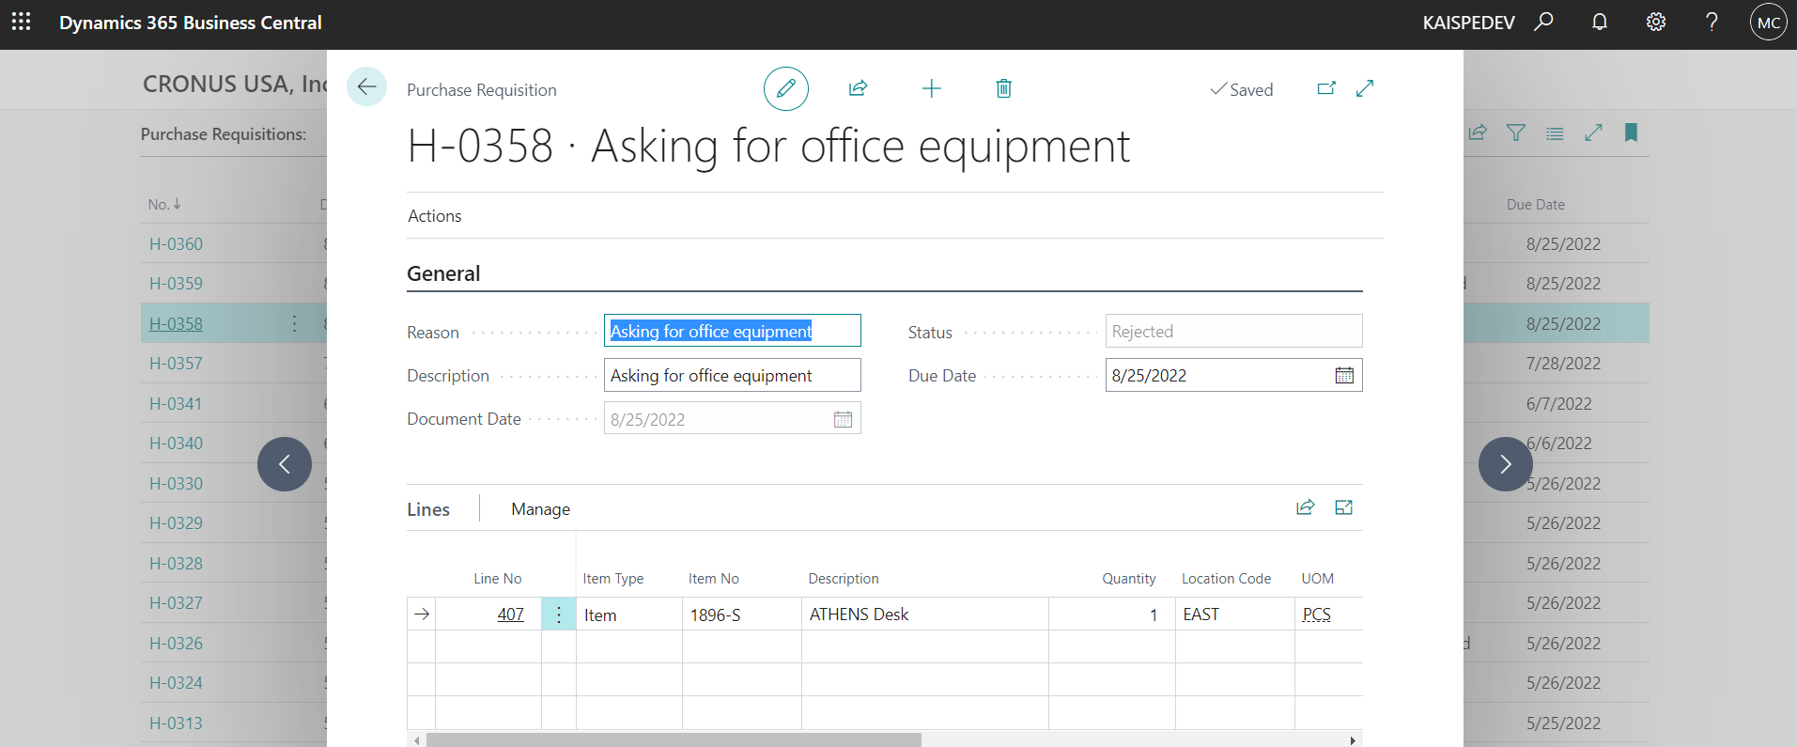
Task: Click the share icon in the requisition header
Action: pyautogui.click(x=858, y=89)
